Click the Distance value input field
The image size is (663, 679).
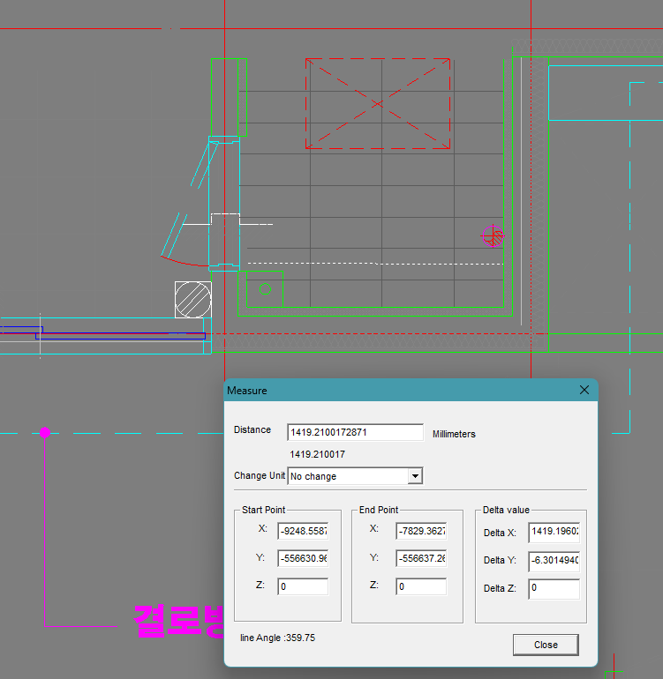355,432
